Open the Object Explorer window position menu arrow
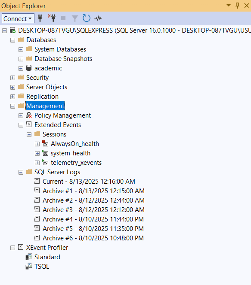Viewport: 251px width, 285px height. tap(229, 6)
